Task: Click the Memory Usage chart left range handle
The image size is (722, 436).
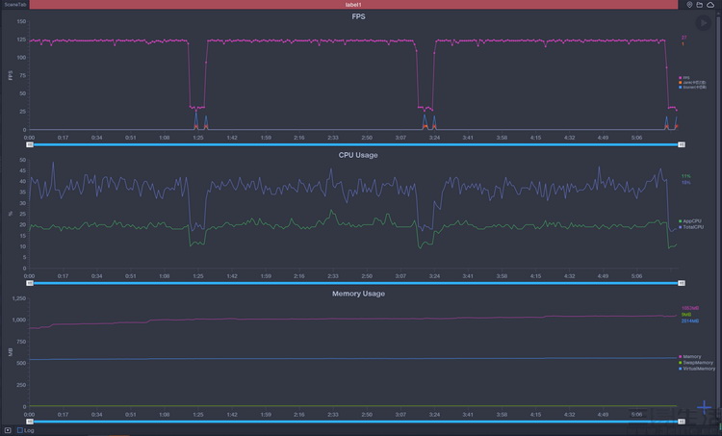Action: point(30,422)
